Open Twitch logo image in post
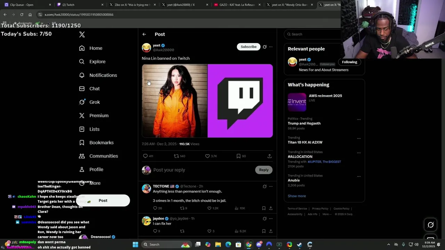This screenshot has height=250, width=445. pos(240,101)
